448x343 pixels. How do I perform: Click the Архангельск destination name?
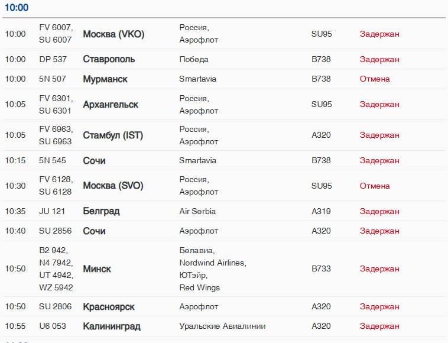point(111,105)
